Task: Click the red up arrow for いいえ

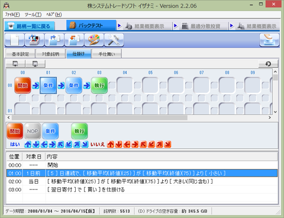Action: point(111,144)
